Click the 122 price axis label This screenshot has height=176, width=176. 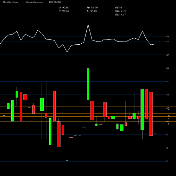(x=168, y=68)
